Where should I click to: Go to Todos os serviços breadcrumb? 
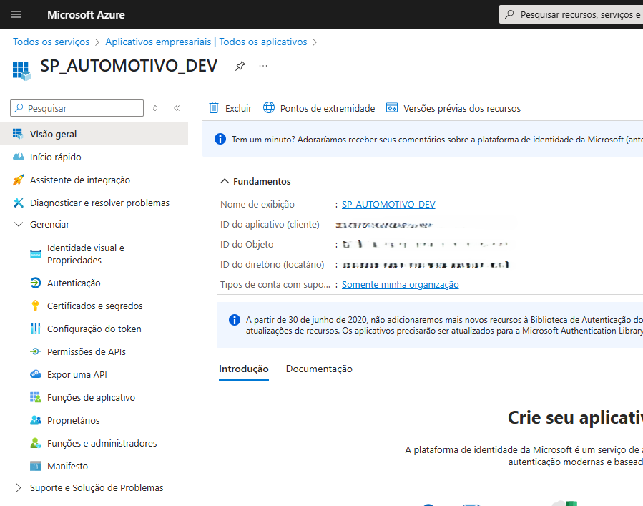[51, 42]
